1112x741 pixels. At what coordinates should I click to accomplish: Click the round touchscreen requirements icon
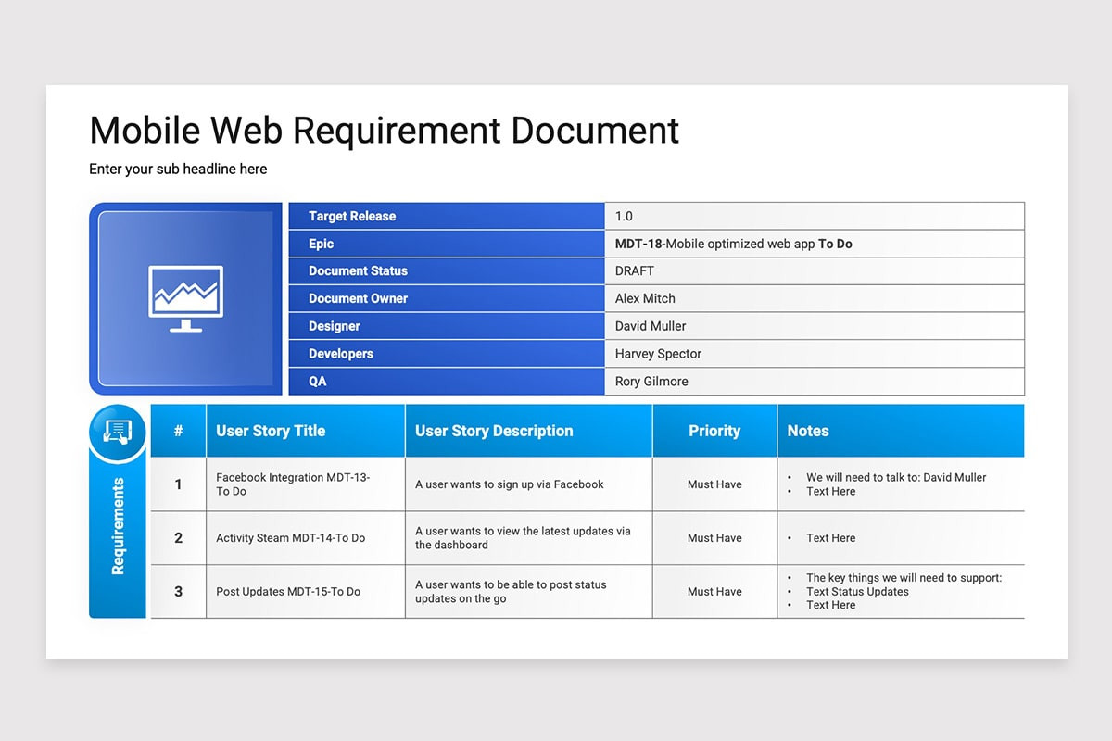(118, 432)
